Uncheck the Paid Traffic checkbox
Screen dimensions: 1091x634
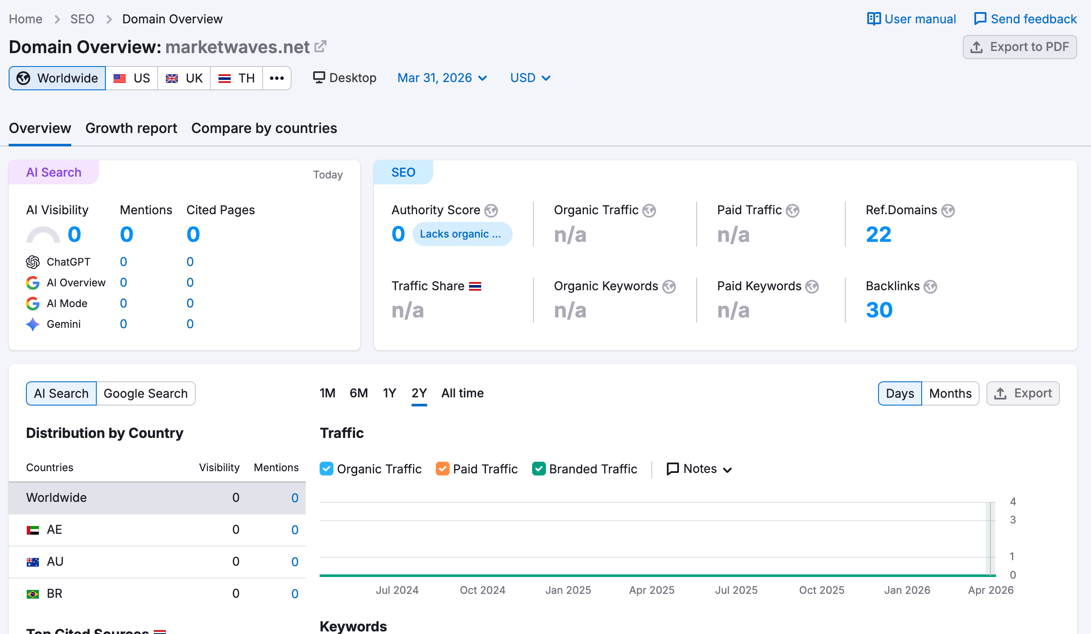tap(442, 469)
